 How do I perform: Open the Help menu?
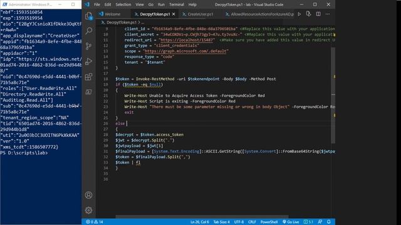click(x=192, y=4)
